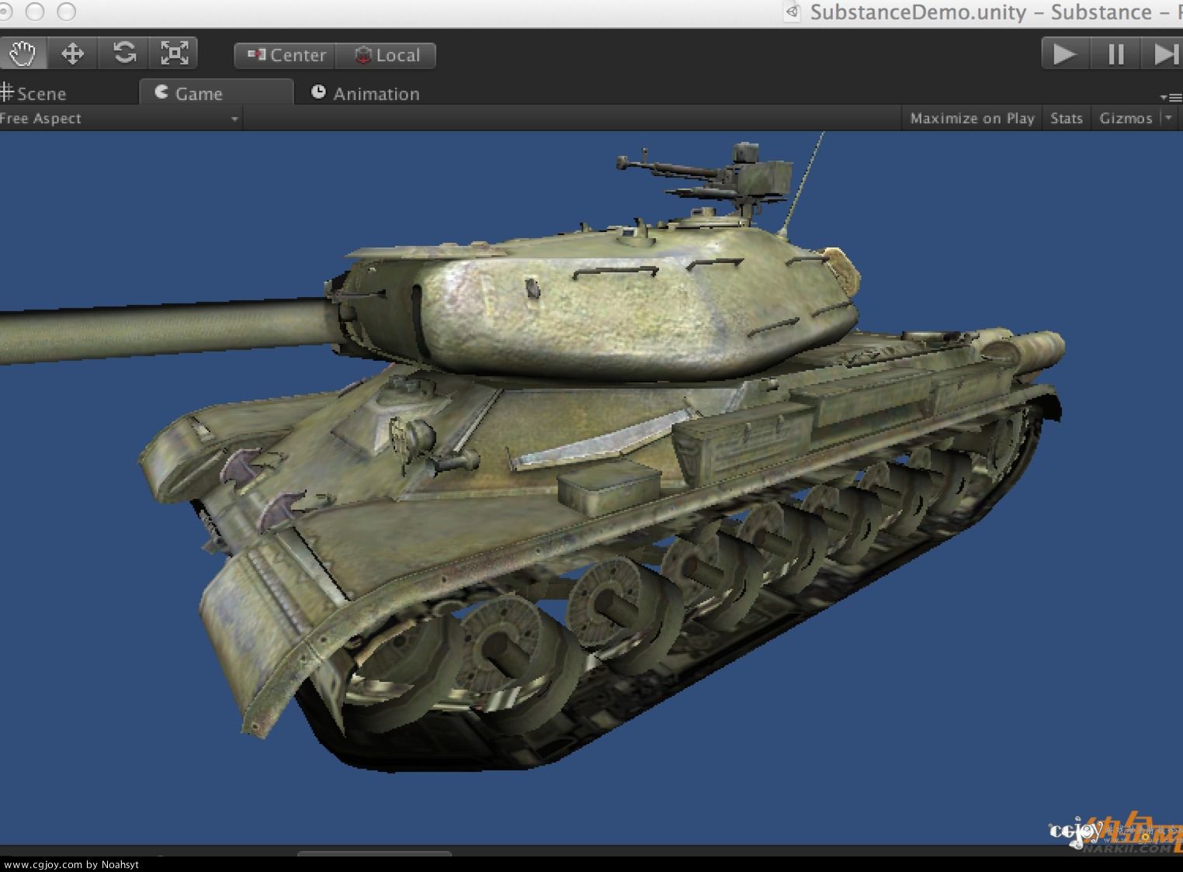Start Play mode

[1064, 54]
